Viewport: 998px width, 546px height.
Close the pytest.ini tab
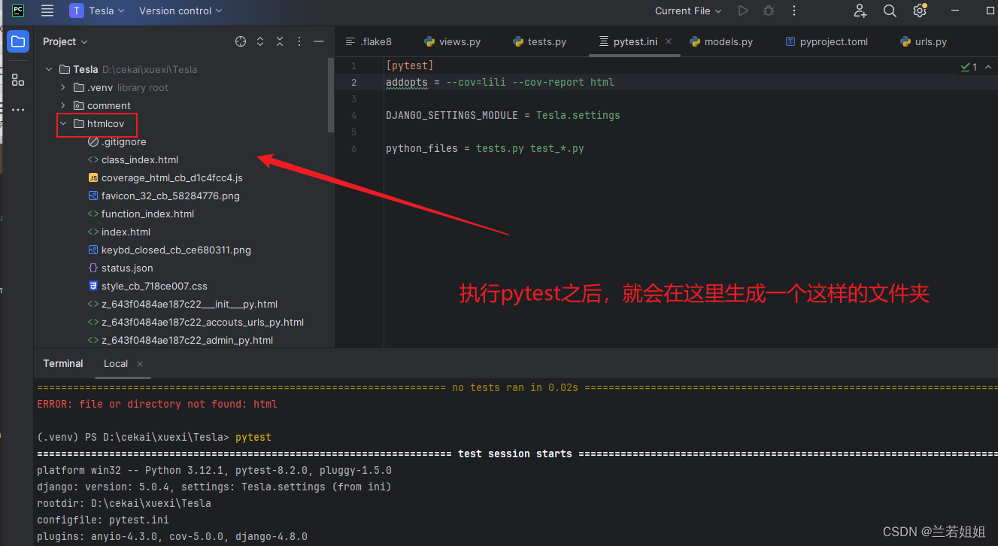click(670, 42)
